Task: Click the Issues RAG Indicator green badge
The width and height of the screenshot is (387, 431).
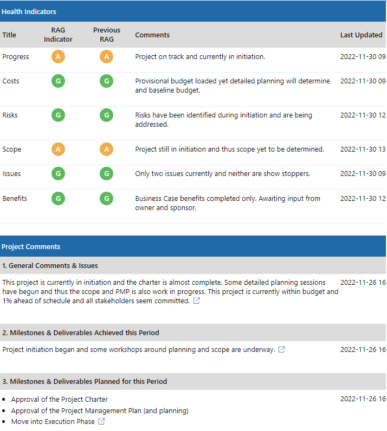Action: (x=58, y=174)
